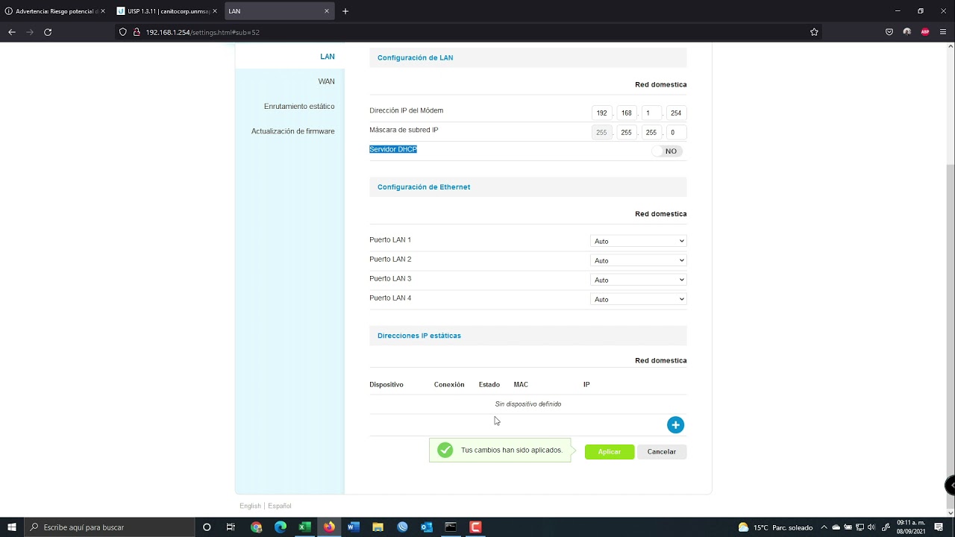955x537 pixels.
Task: Open the Puerto LAN 3 speed dropdown
Action: tap(639, 280)
